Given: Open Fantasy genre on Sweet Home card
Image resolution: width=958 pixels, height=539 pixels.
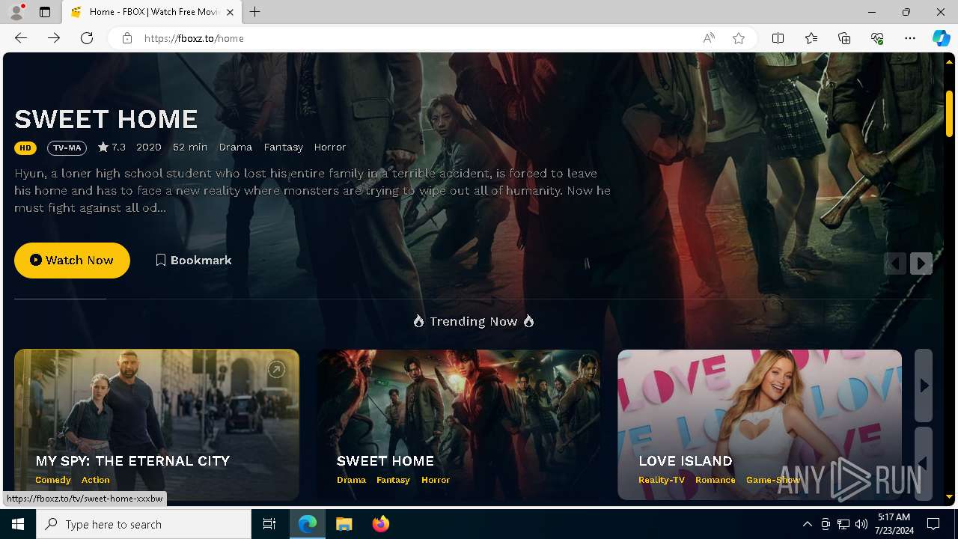Looking at the screenshot, I should tap(393, 480).
